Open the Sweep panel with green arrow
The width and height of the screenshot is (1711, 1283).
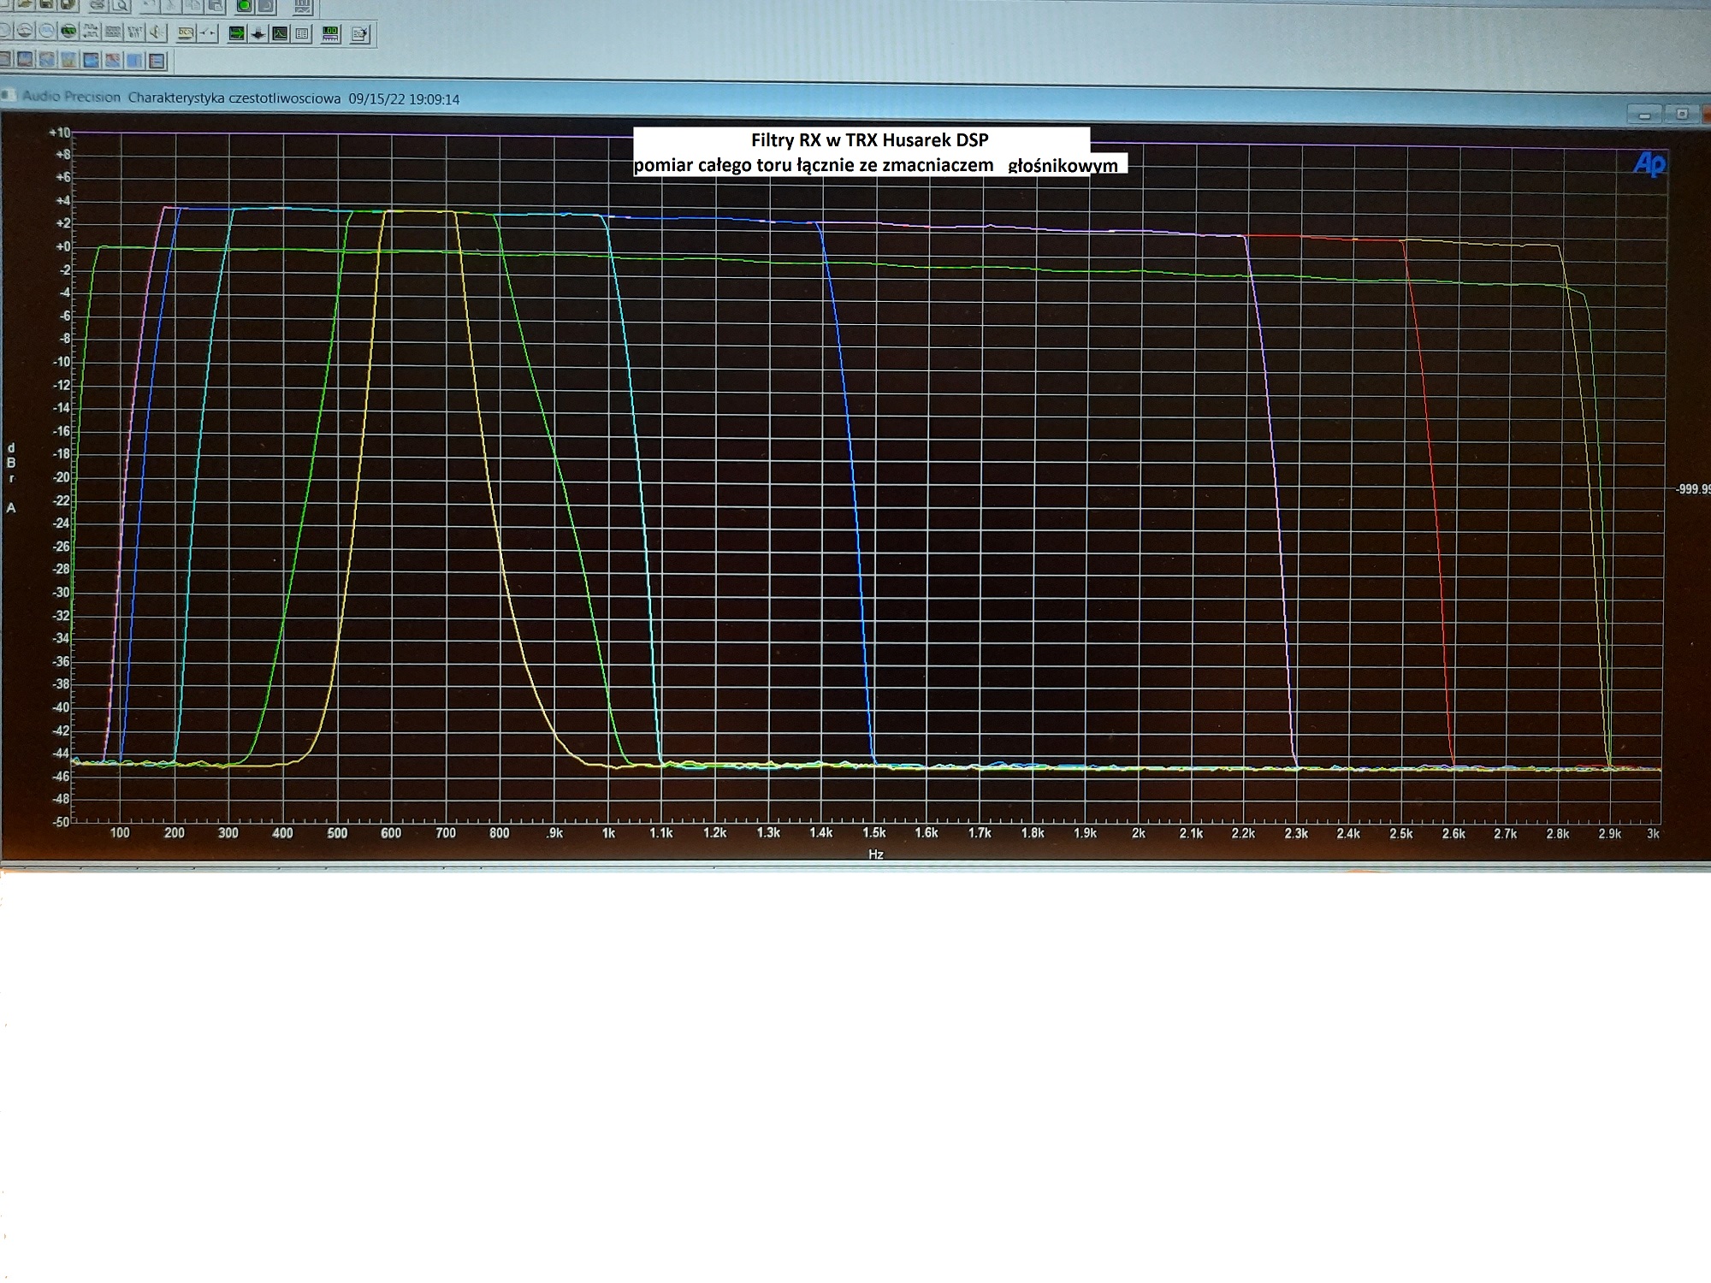pos(237,33)
